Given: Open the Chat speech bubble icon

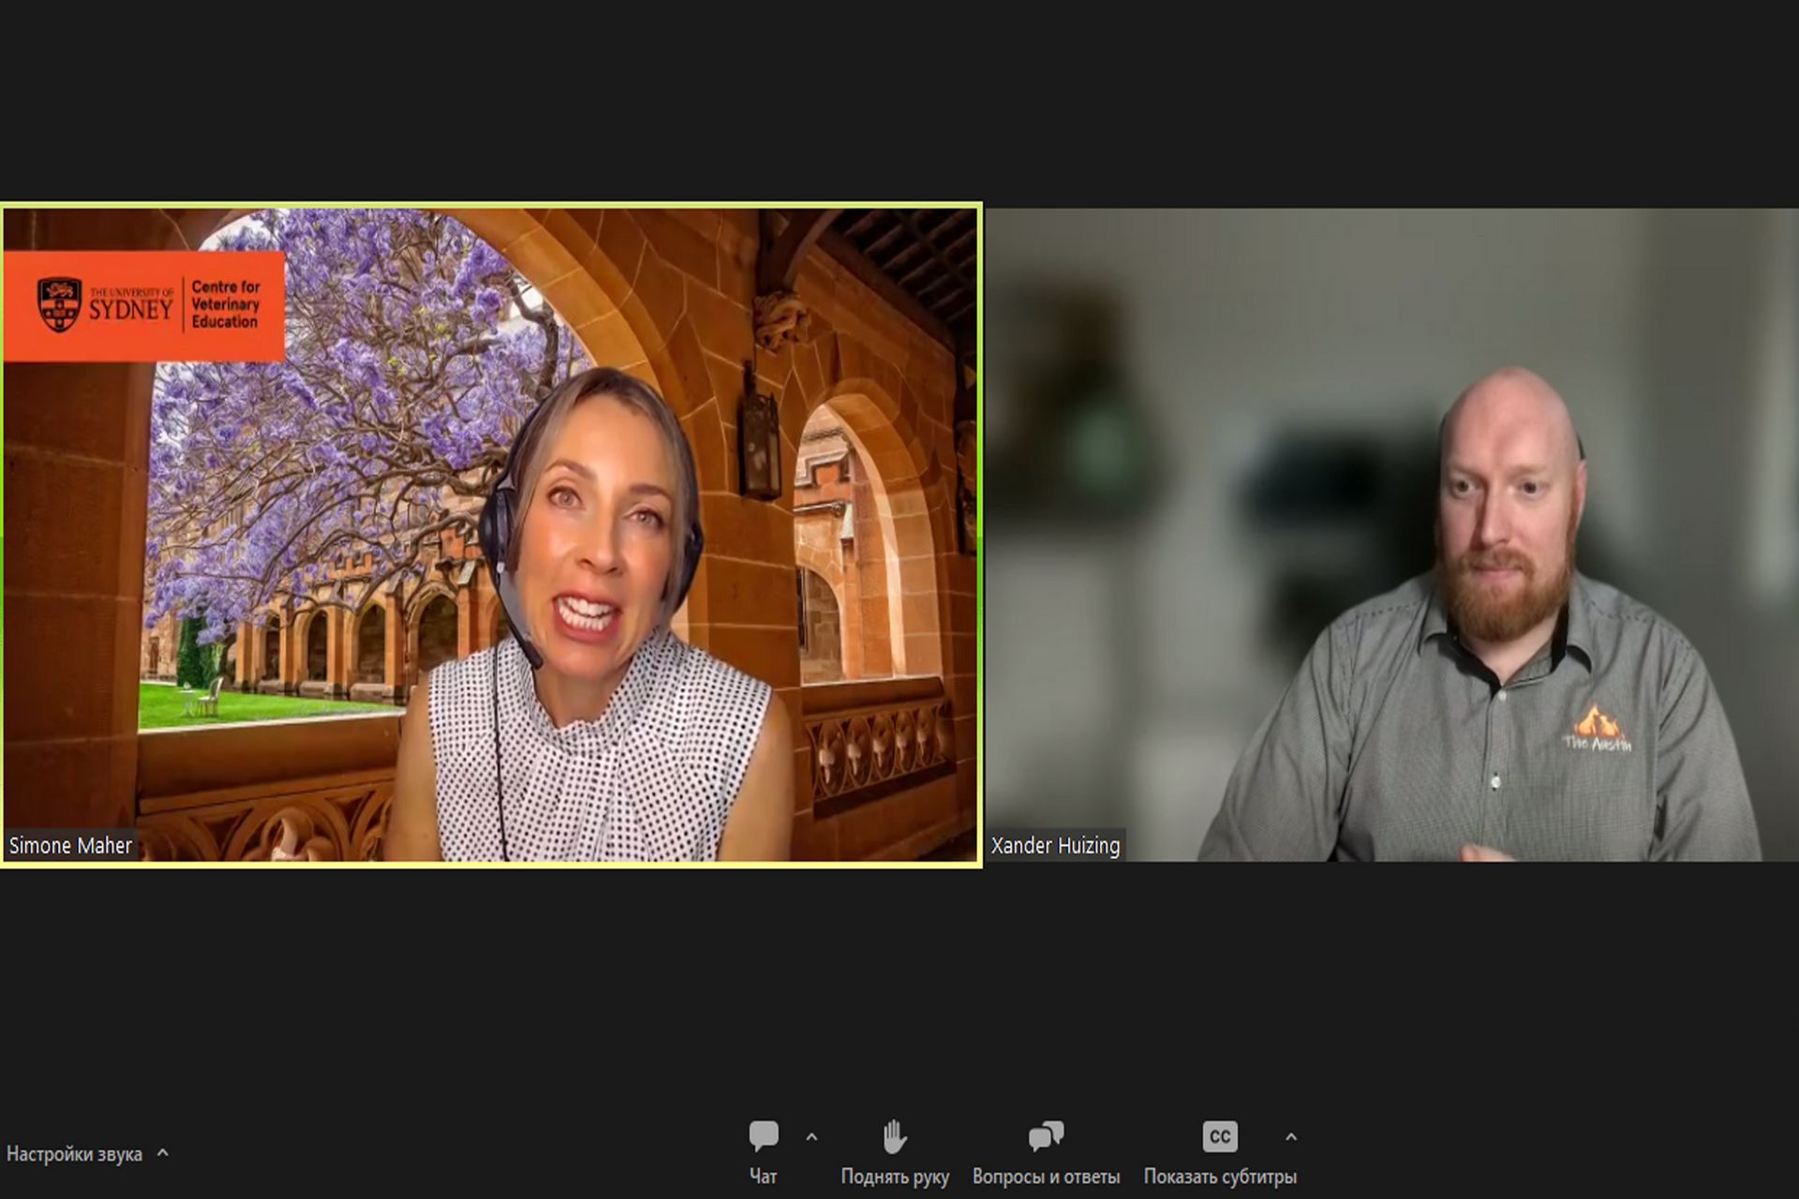Looking at the screenshot, I should click(764, 1136).
